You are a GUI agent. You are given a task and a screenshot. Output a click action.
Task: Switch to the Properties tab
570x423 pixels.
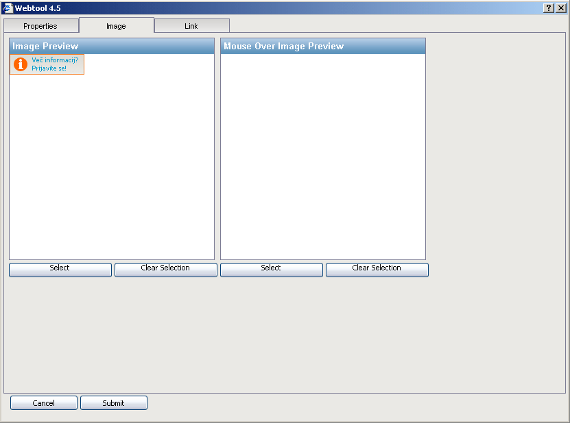[40, 26]
